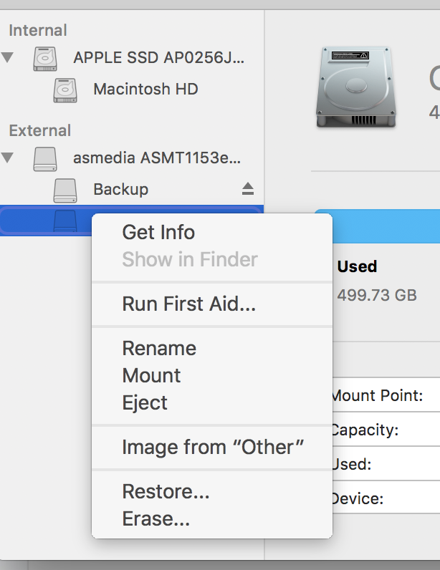Click the blue storage usage bar

[x=387, y=226]
